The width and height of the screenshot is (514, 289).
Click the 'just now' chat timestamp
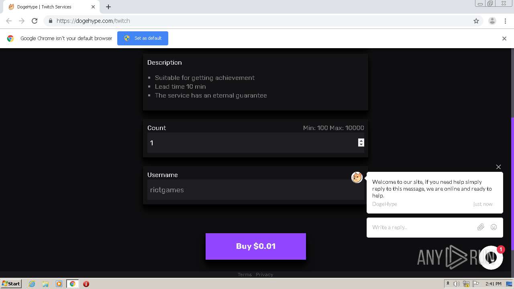483,204
